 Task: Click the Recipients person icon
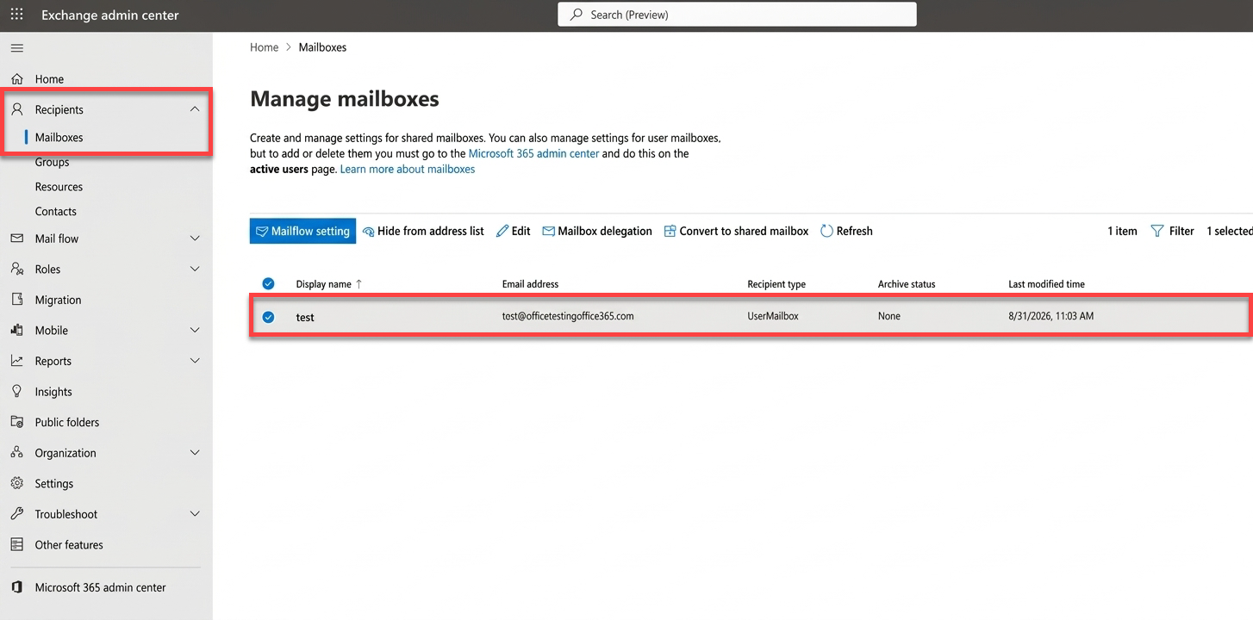(16, 109)
